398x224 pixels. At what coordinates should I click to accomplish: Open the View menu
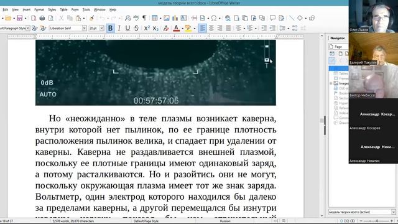(x=15, y=10)
